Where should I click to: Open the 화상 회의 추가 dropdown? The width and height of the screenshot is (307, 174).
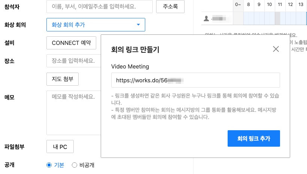pyautogui.click(x=96, y=25)
